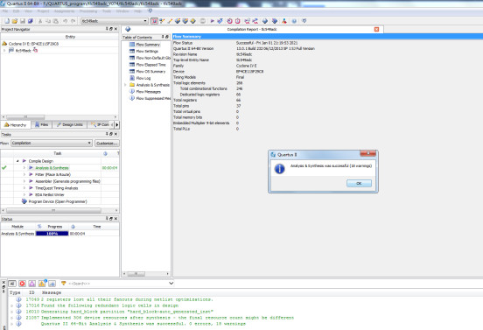Click the Compilation Report globe icon
The width and height of the screenshot is (483, 330).
click(x=128, y=29)
